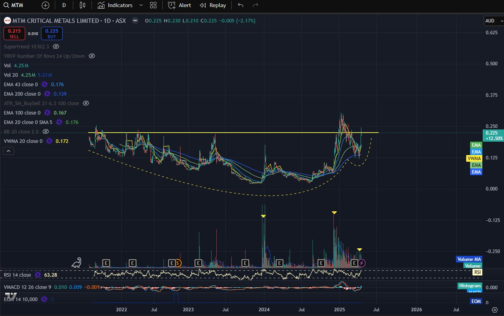This screenshot has width=504, height=316.
Task: Click yellow triangle volume marker near 2025
Action: click(x=334, y=213)
